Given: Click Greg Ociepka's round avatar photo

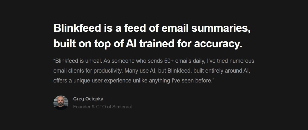Looking at the screenshot, I should pos(61,103).
